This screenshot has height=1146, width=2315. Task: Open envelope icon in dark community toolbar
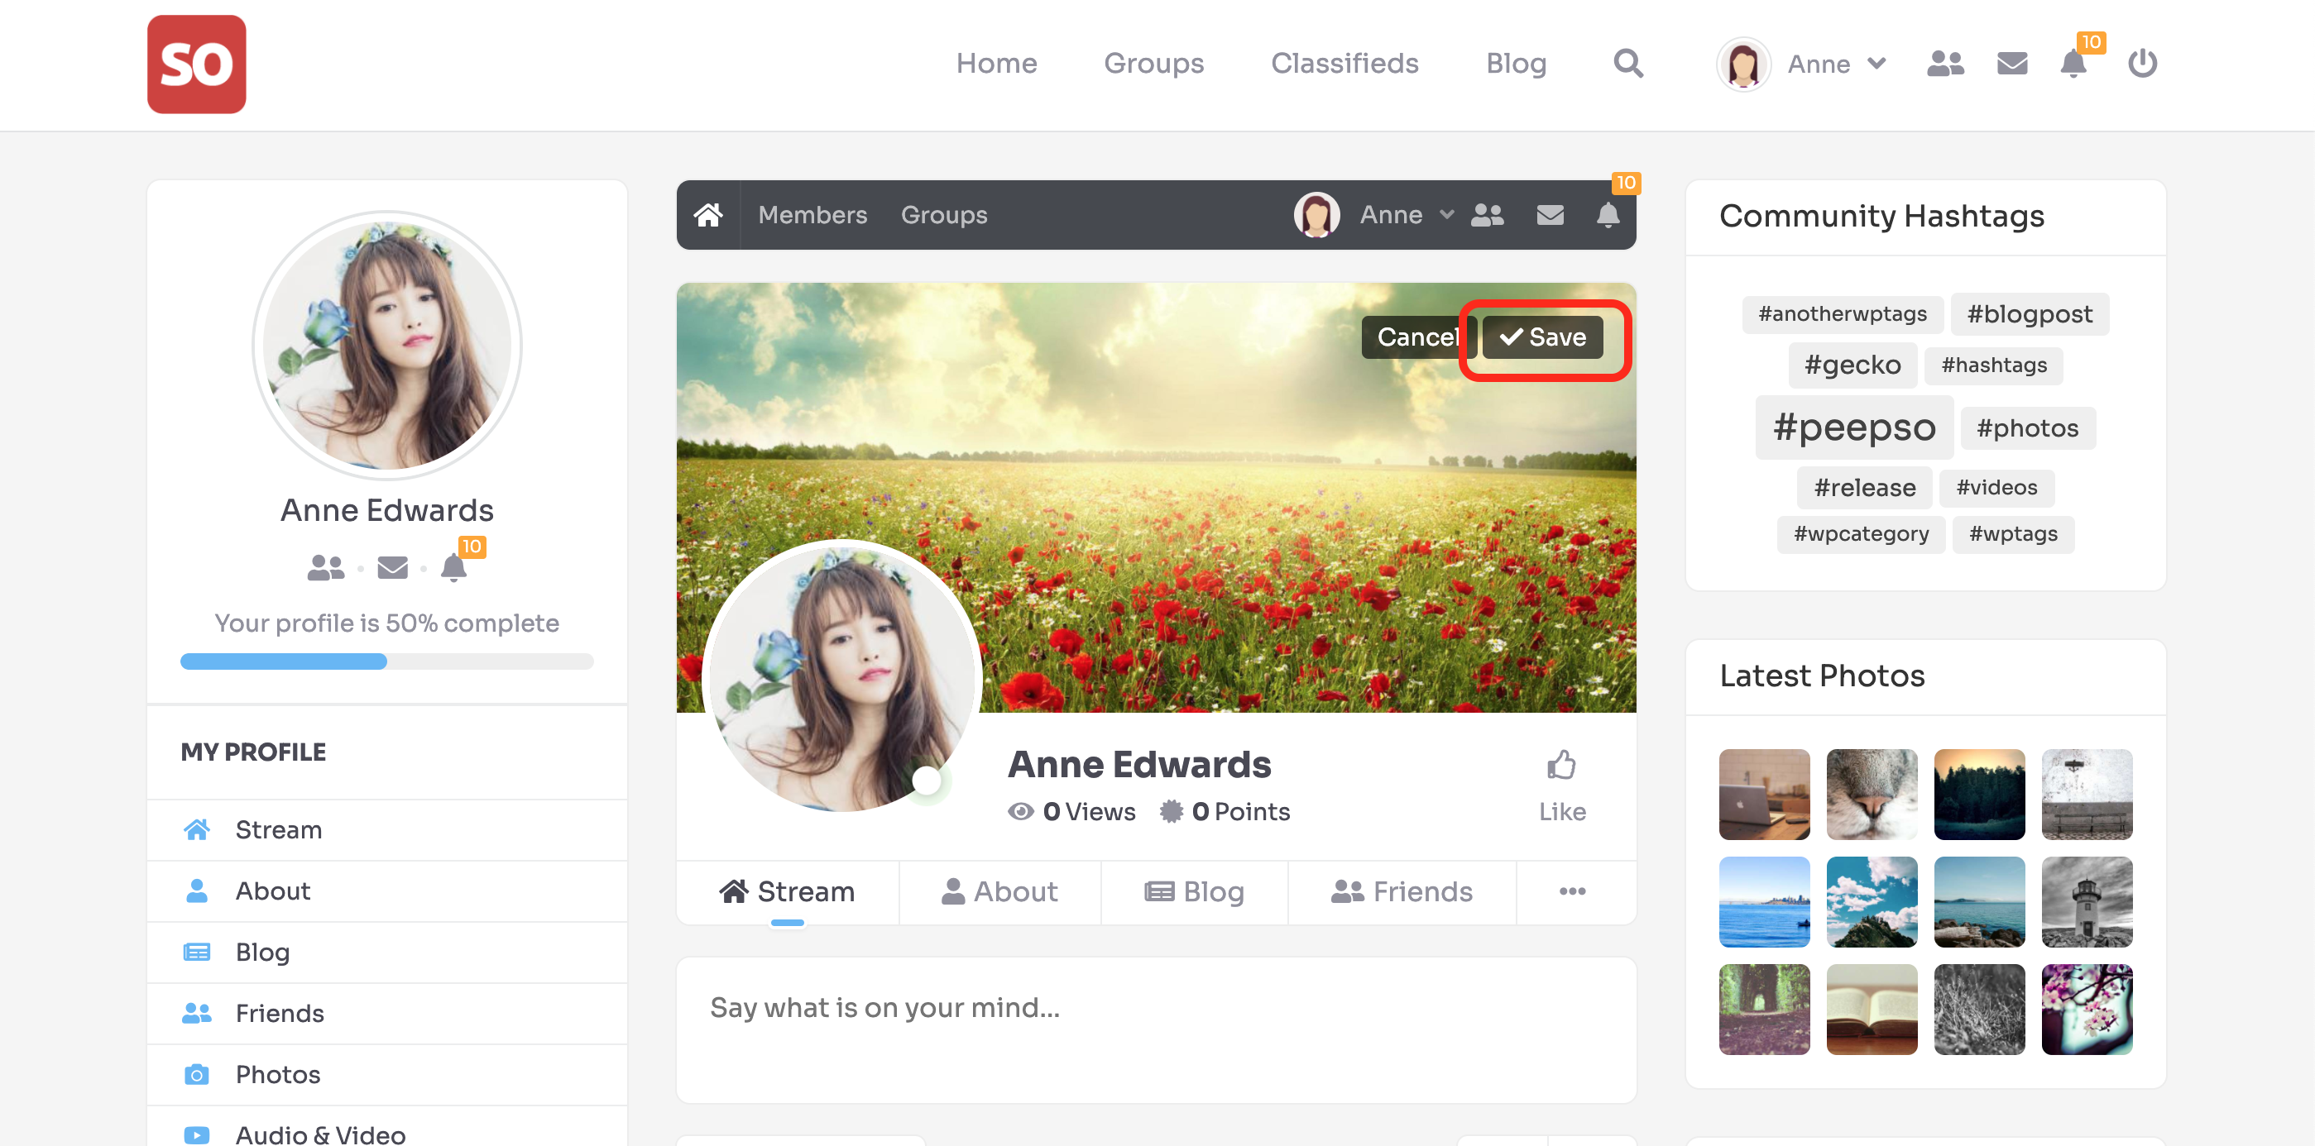1550,215
